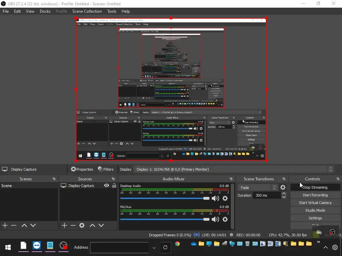Move scene down in Scenes dock
This screenshot has height=256, width=342.
pyautogui.click(x=33, y=225)
